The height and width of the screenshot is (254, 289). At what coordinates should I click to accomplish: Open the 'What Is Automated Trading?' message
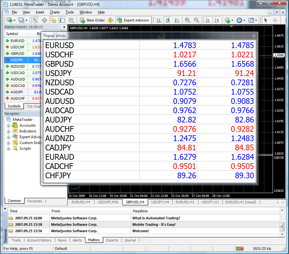pyautogui.click(x=144, y=218)
